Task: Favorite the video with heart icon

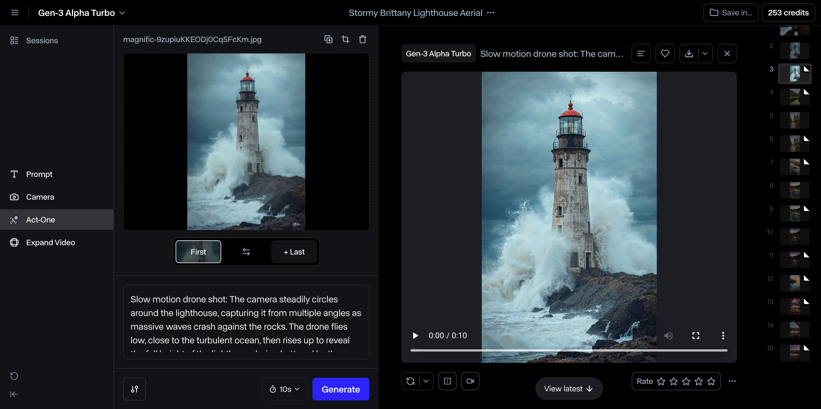Action: [x=664, y=53]
